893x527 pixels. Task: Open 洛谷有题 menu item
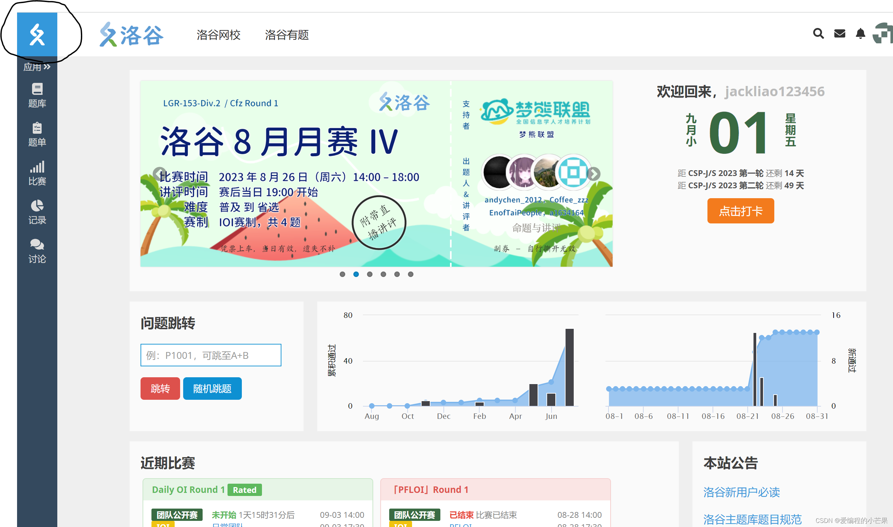[287, 35]
